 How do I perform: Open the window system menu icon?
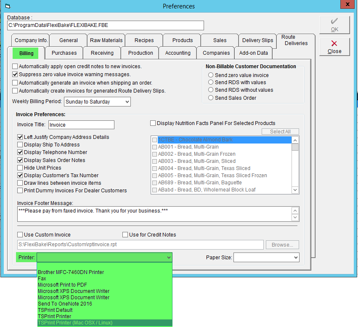tap(8, 6)
